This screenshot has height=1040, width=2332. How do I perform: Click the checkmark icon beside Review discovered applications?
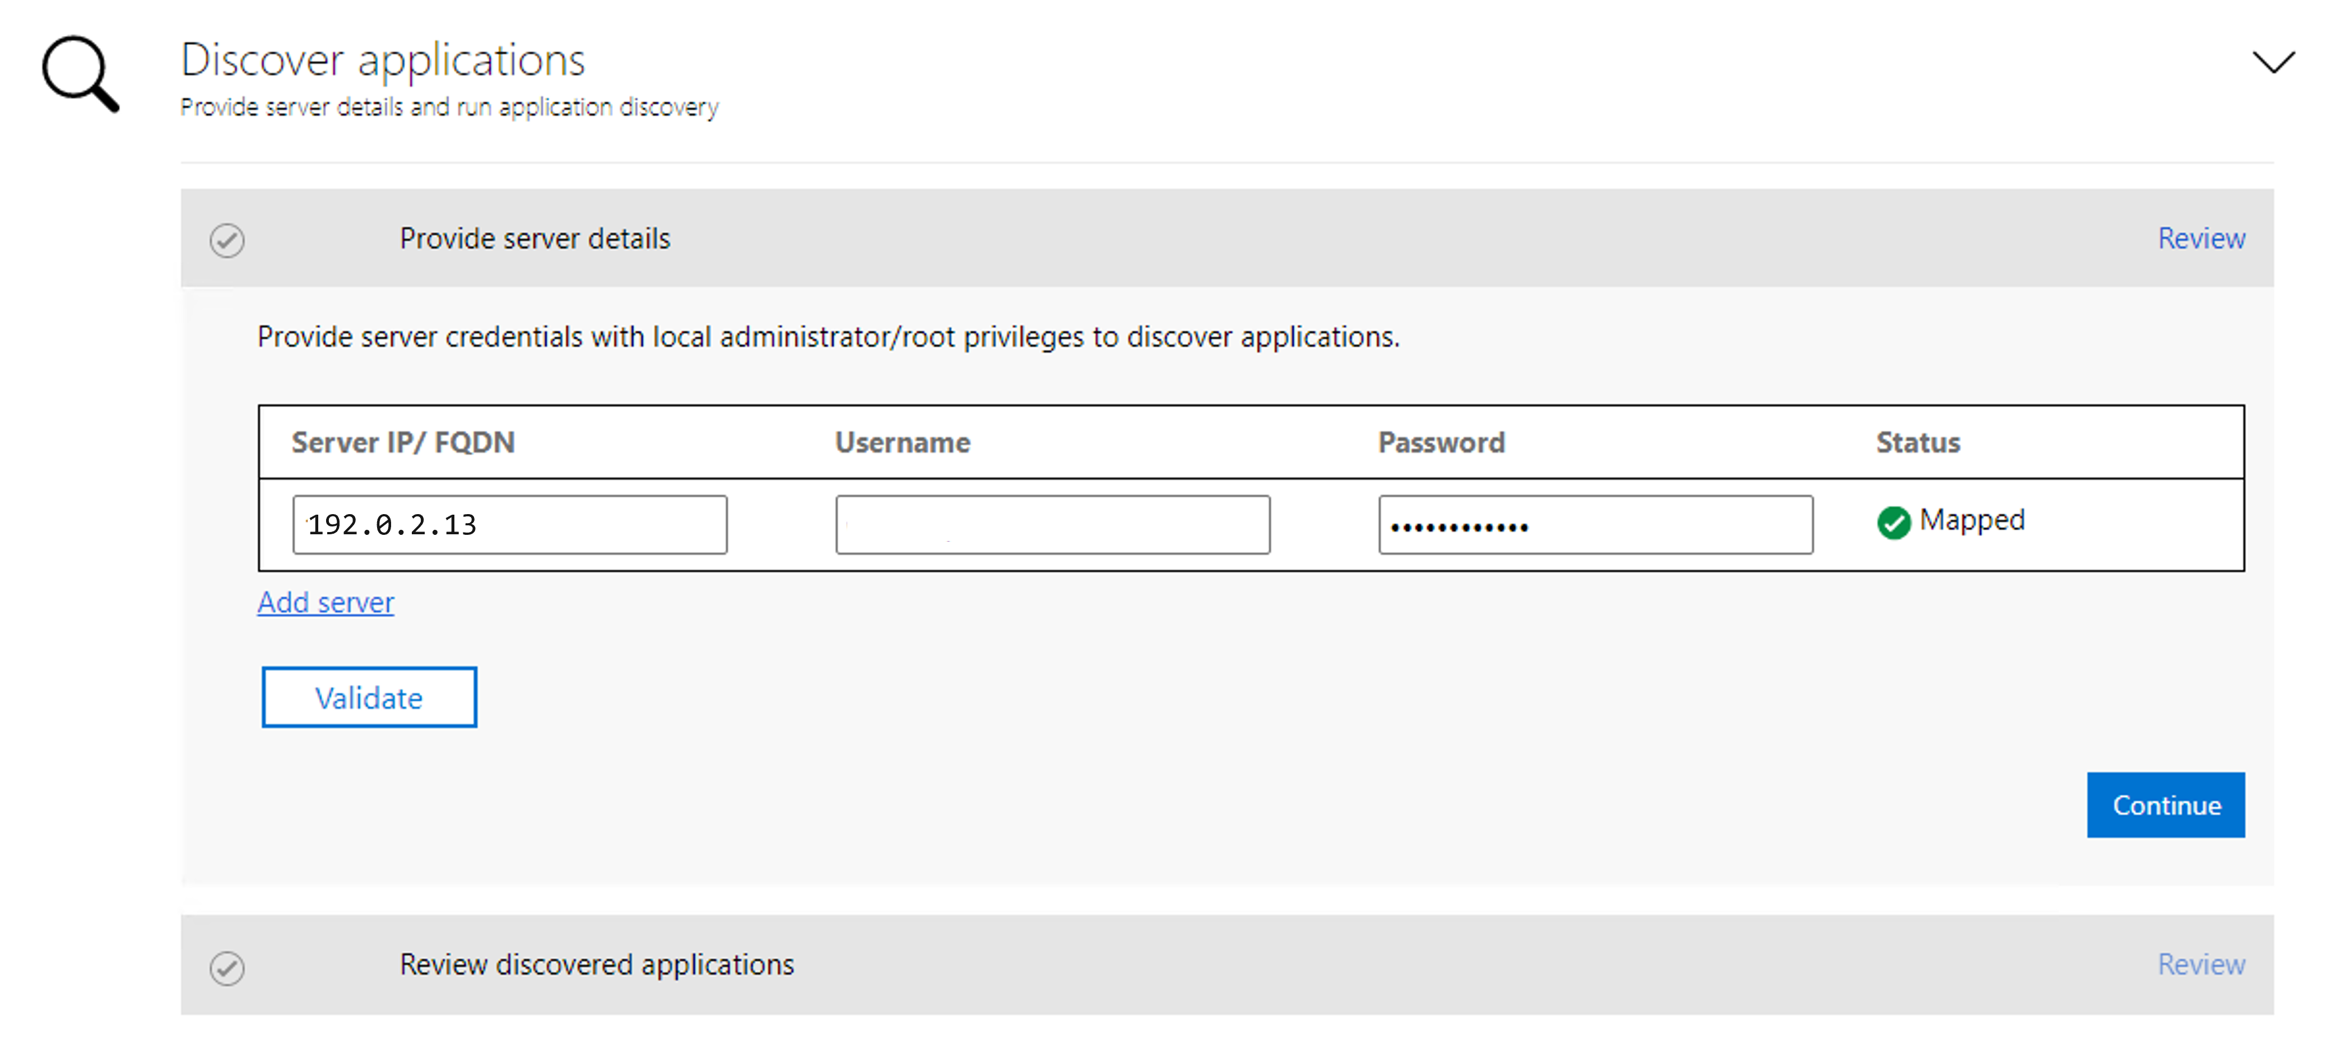[227, 967]
